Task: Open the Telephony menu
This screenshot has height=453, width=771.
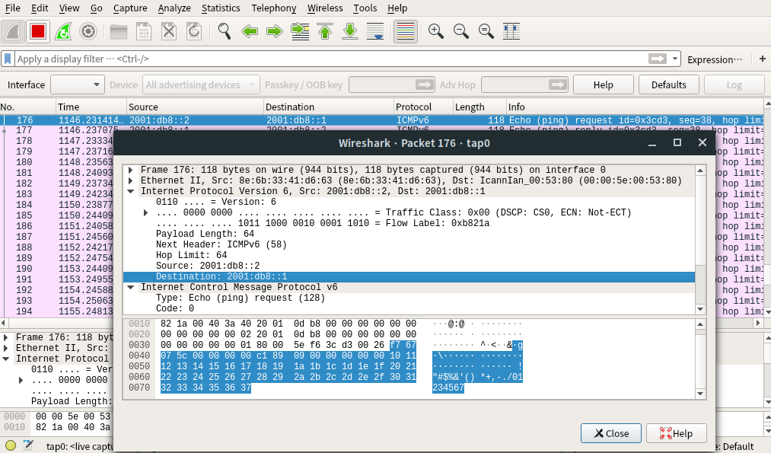Action: coord(274,8)
